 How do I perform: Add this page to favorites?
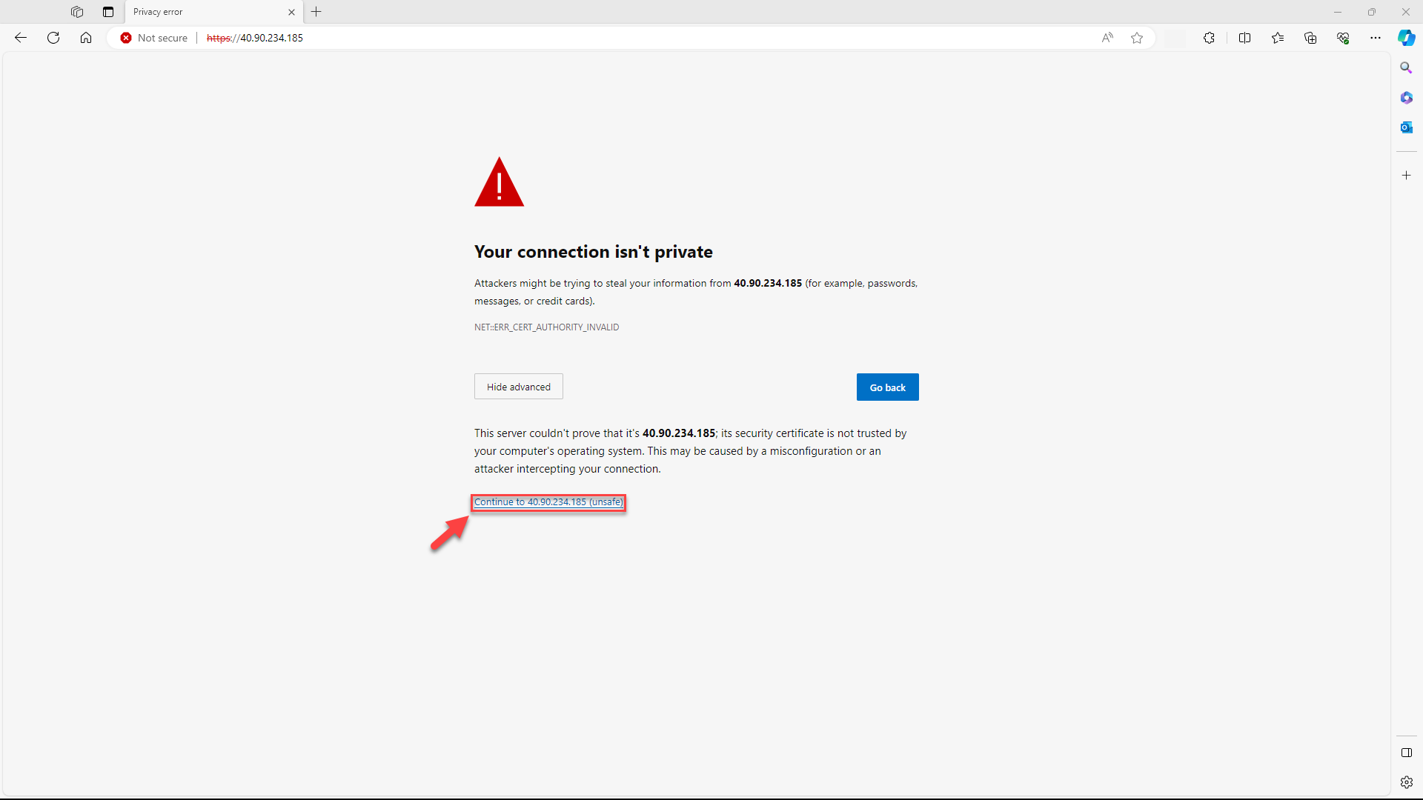pos(1137,38)
